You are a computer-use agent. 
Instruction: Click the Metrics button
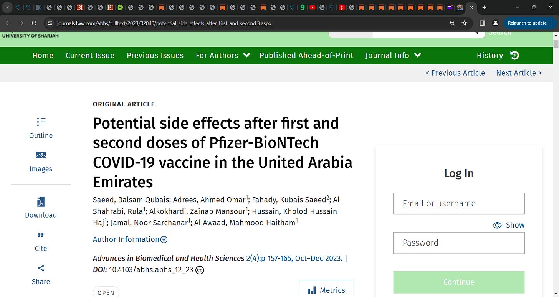coord(326,290)
